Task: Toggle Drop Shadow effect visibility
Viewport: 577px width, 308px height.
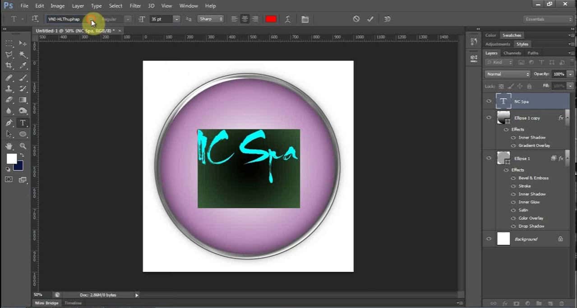Action: pyautogui.click(x=513, y=226)
